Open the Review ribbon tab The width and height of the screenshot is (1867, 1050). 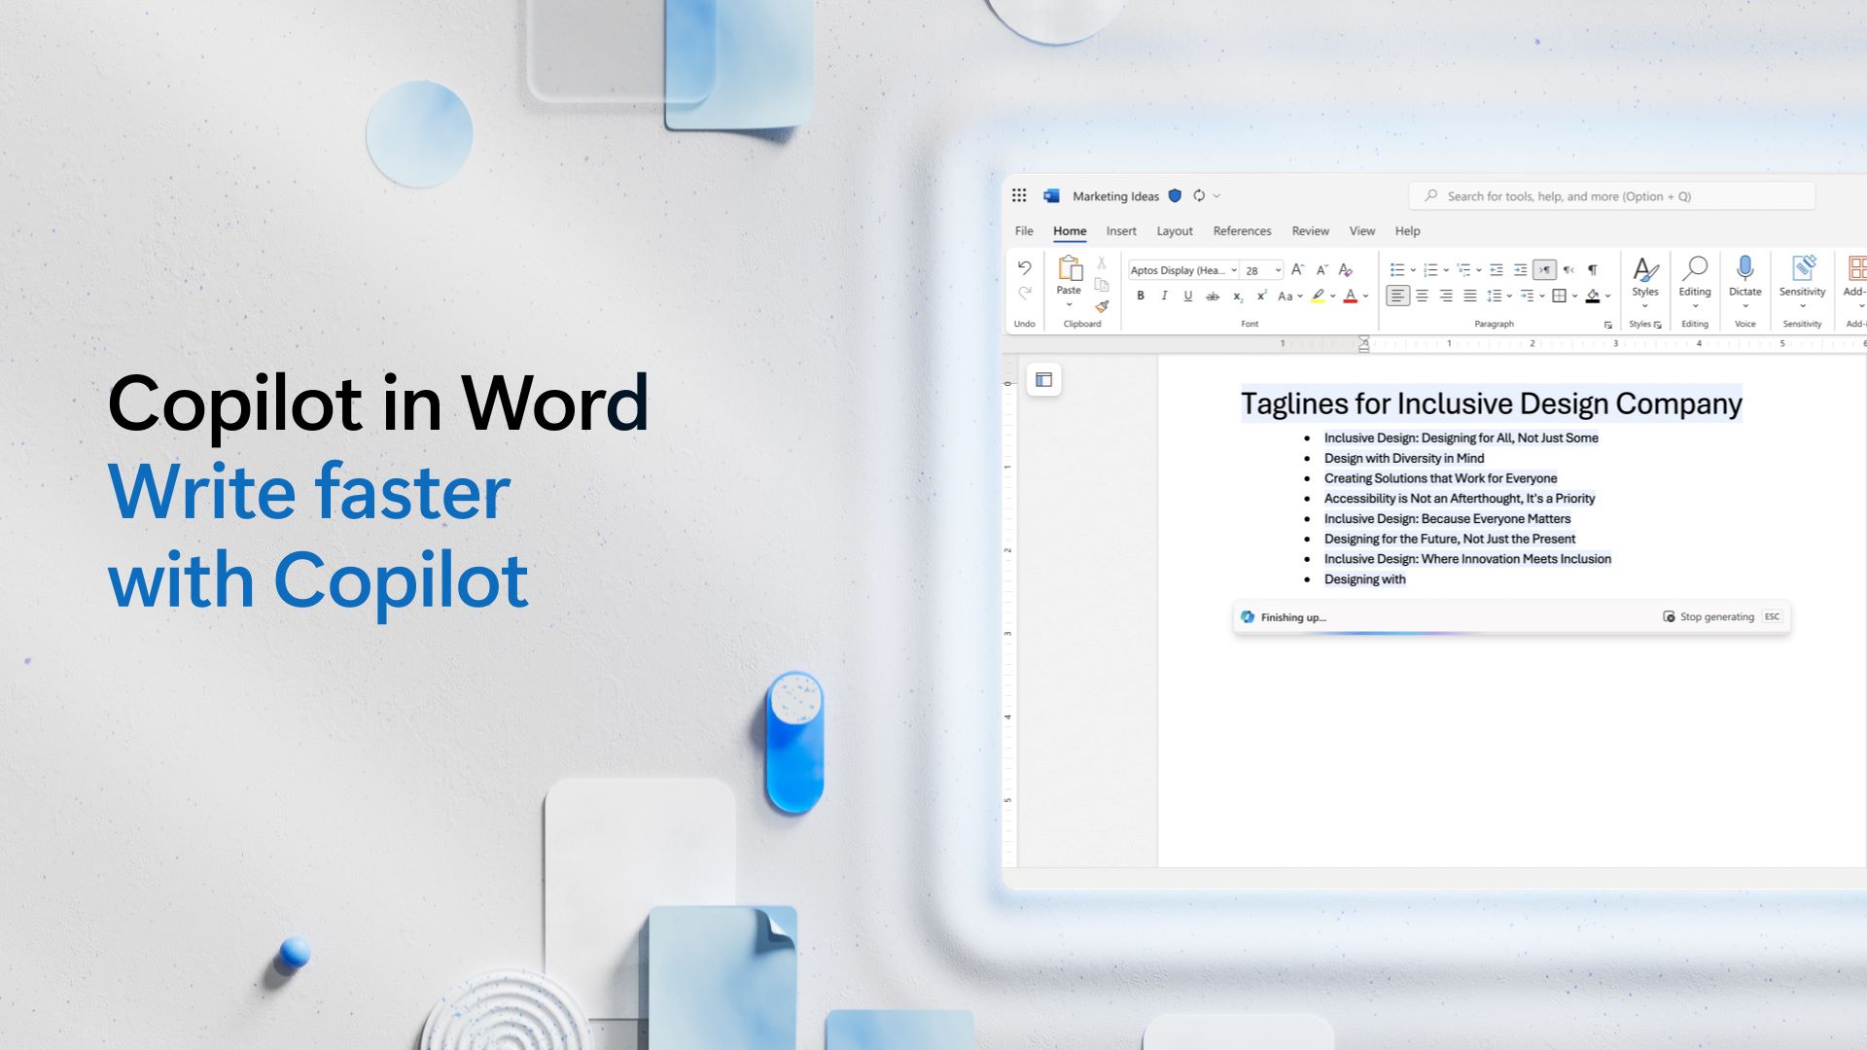coord(1309,229)
